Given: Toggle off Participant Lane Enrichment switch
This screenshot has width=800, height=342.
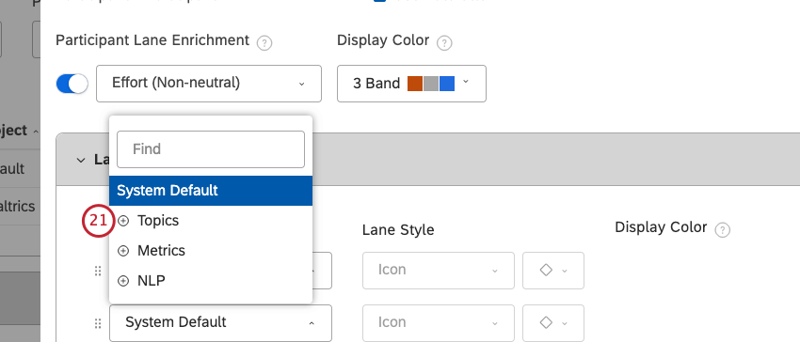Looking at the screenshot, I should click(x=72, y=84).
